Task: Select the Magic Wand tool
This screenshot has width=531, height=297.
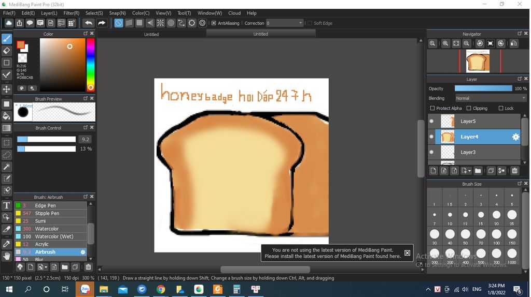Action: tap(6, 167)
